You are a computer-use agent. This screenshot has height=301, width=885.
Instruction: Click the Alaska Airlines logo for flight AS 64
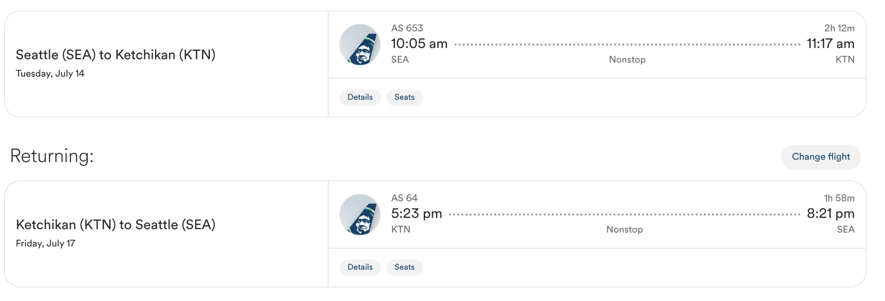click(x=360, y=214)
